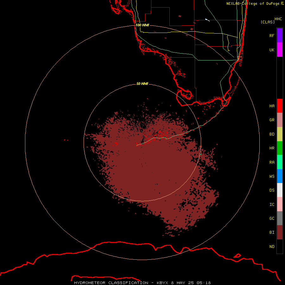Click the HHC product code text
Image resolution: width=285 pixels, height=285 pixels.
coord(278,19)
